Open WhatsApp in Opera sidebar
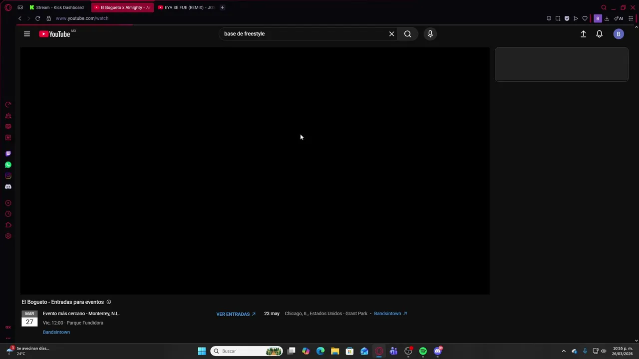The image size is (639, 359). pyautogui.click(x=8, y=165)
